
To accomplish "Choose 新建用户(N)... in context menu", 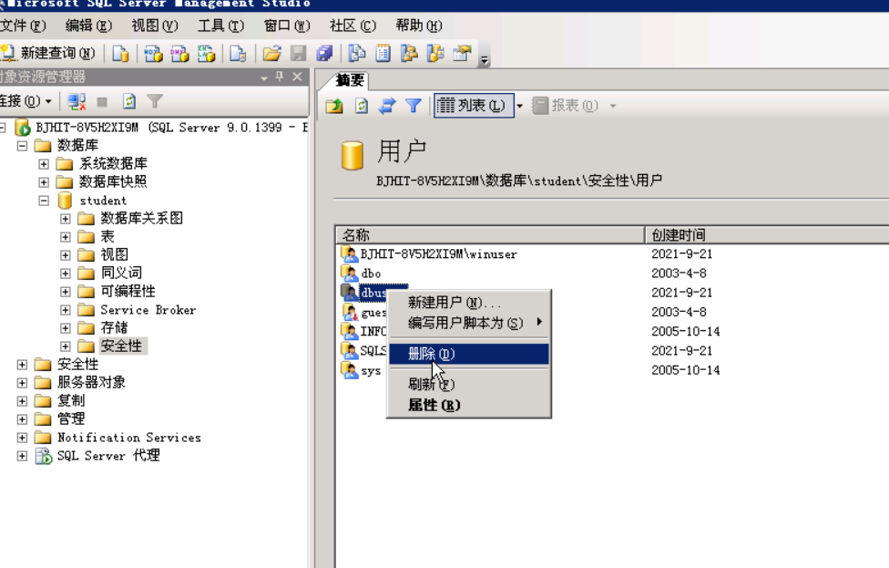I will (468, 303).
